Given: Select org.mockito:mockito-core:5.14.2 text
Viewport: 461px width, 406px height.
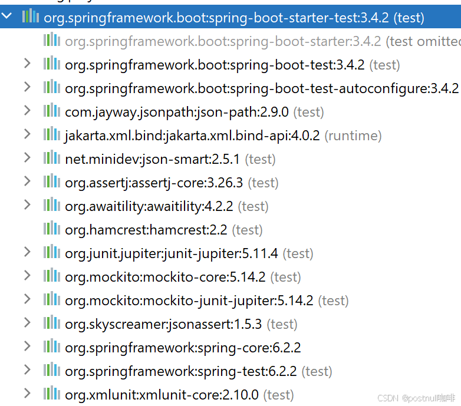Looking at the screenshot, I should point(165,277).
